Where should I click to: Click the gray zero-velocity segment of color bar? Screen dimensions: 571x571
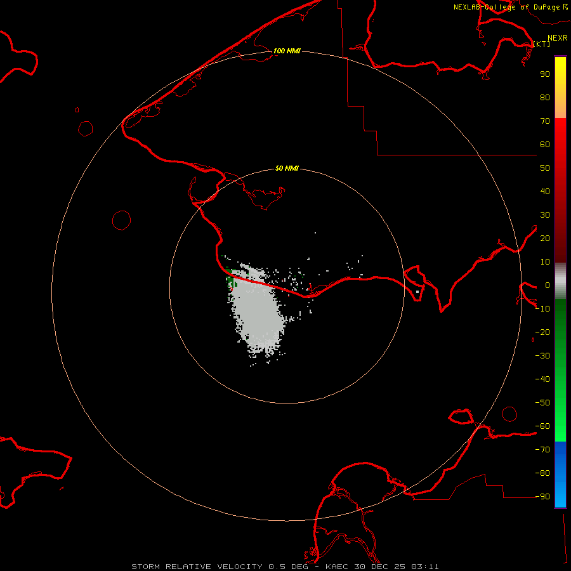(560, 281)
